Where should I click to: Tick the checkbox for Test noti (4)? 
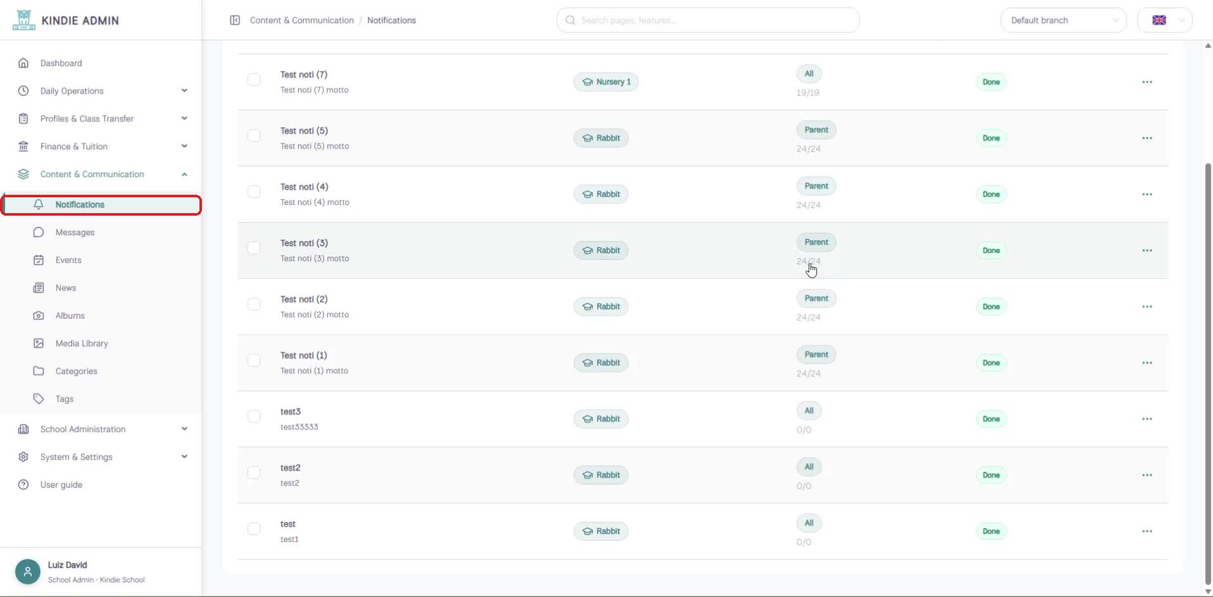click(x=254, y=192)
